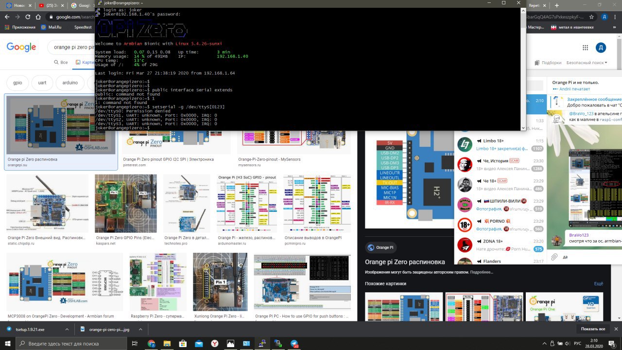The width and height of the screenshot is (622, 350).
Task: Click terminal scrollbar down arrow
Action: click(523, 127)
